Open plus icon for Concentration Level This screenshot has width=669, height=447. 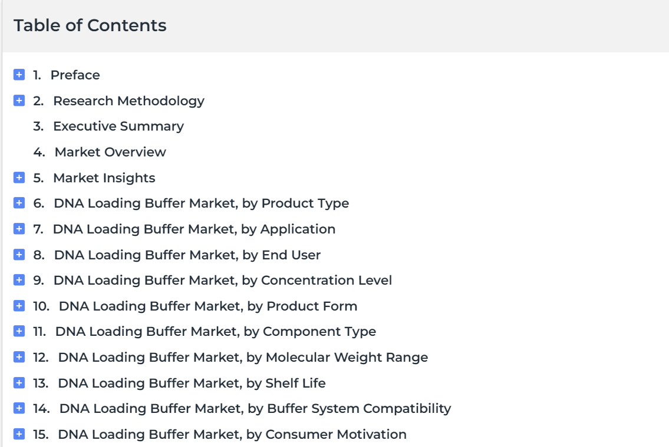[x=19, y=280]
